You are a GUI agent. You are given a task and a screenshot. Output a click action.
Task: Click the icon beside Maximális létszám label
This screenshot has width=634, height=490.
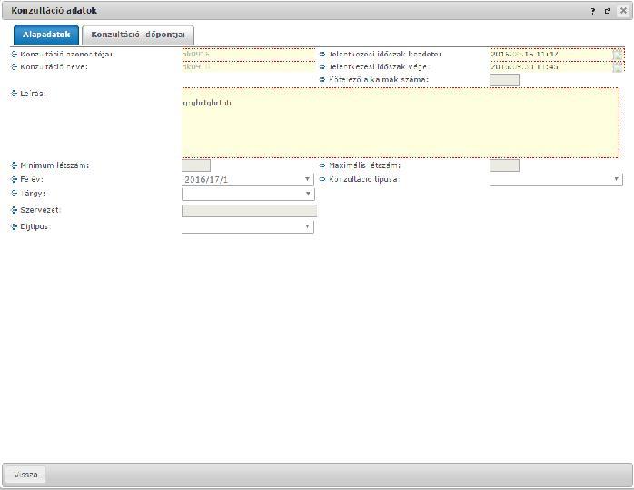[x=322, y=165]
